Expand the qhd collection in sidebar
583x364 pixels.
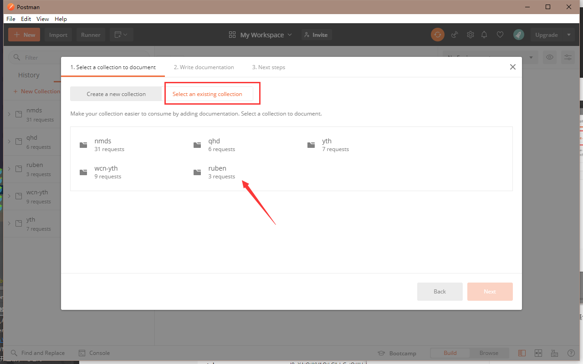(9, 142)
